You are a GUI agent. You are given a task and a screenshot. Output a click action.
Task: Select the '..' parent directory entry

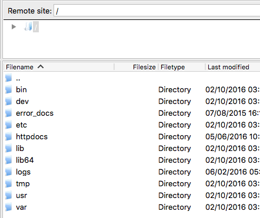point(18,79)
